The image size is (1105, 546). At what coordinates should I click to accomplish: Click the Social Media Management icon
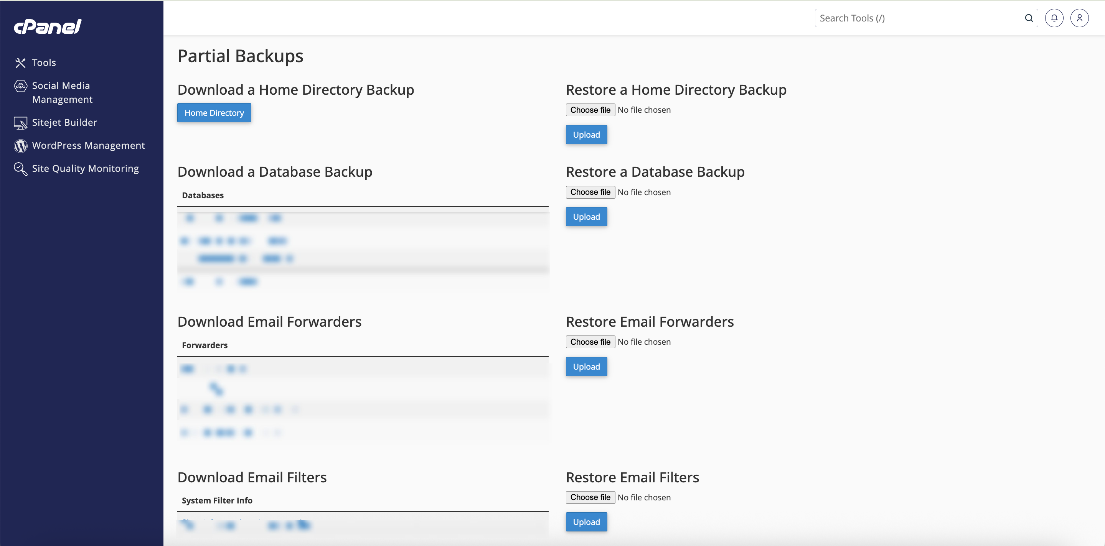(20, 86)
